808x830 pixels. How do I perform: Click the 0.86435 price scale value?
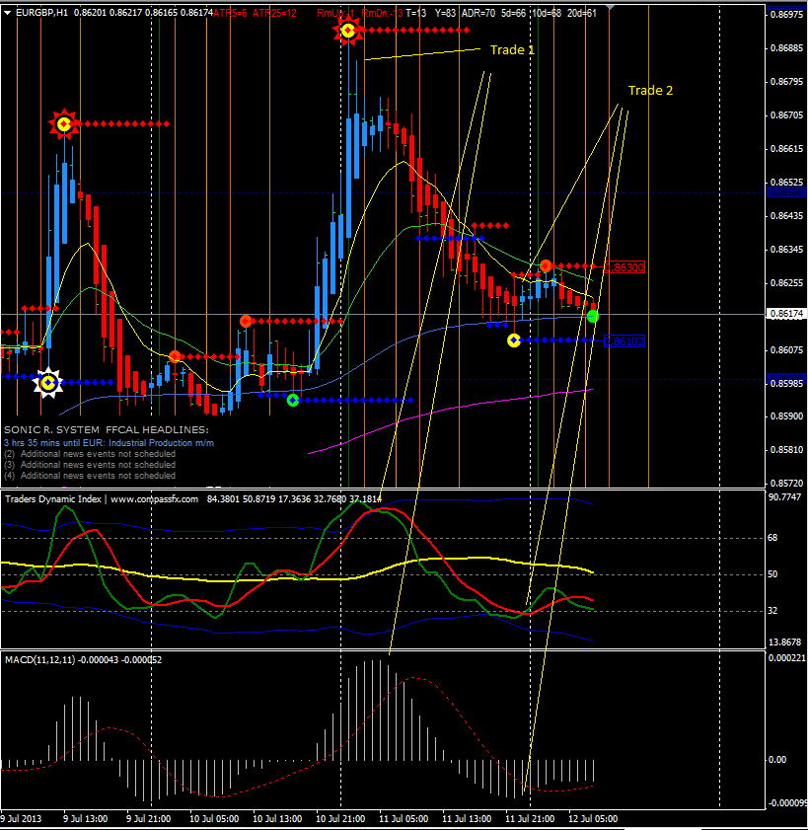click(787, 216)
